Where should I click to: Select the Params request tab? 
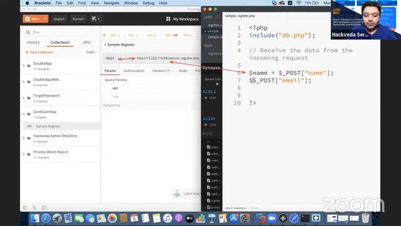pyautogui.click(x=110, y=71)
